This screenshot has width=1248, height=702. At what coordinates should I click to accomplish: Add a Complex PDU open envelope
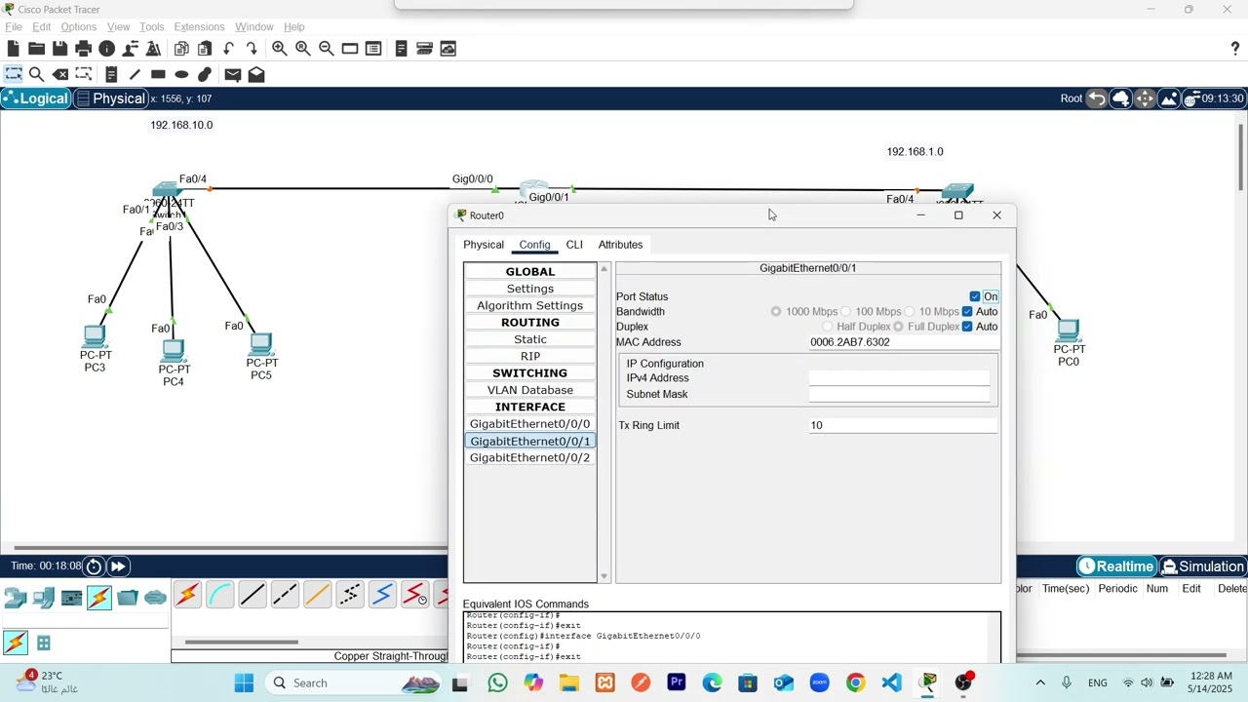coord(256,74)
